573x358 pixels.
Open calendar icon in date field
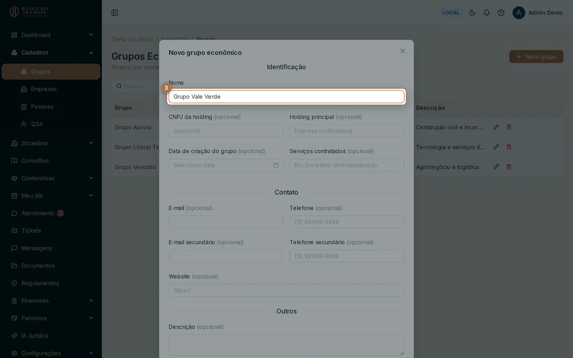coord(276,165)
